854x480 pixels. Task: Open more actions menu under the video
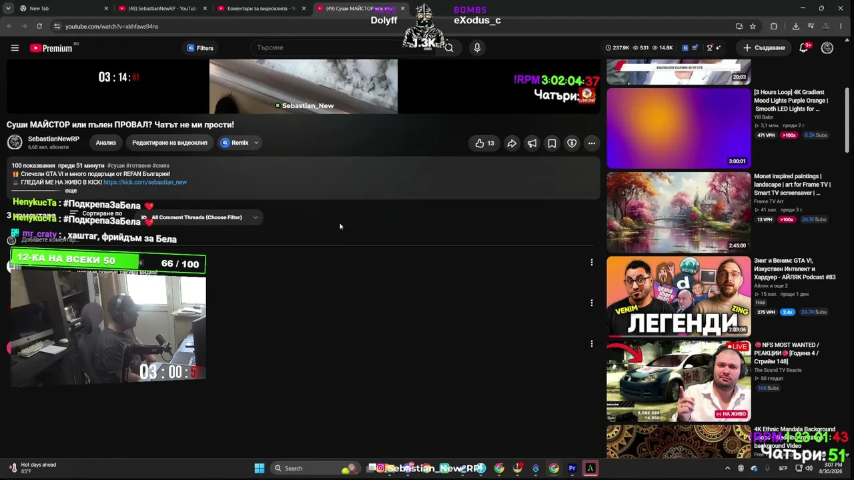[x=592, y=143]
